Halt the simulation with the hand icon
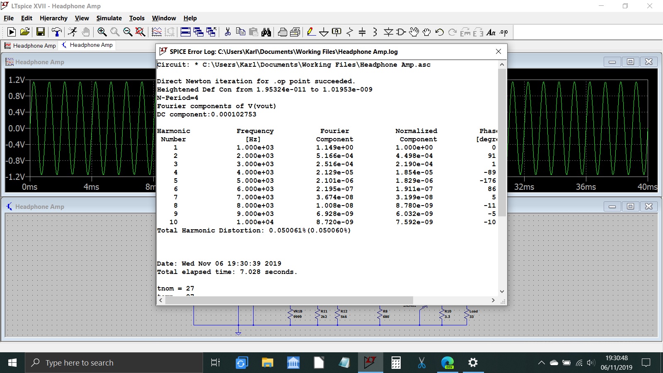Screen dimensions: 663x373 [x=86, y=32]
